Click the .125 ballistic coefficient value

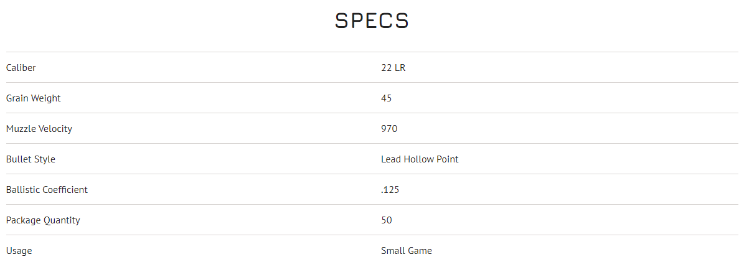pyautogui.click(x=390, y=189)
